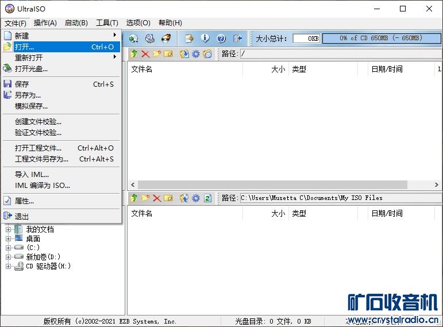The height and width of the screenshot is (327, 443).
Task: Click the convert image format toolbar icon
Action: [134, 39]
